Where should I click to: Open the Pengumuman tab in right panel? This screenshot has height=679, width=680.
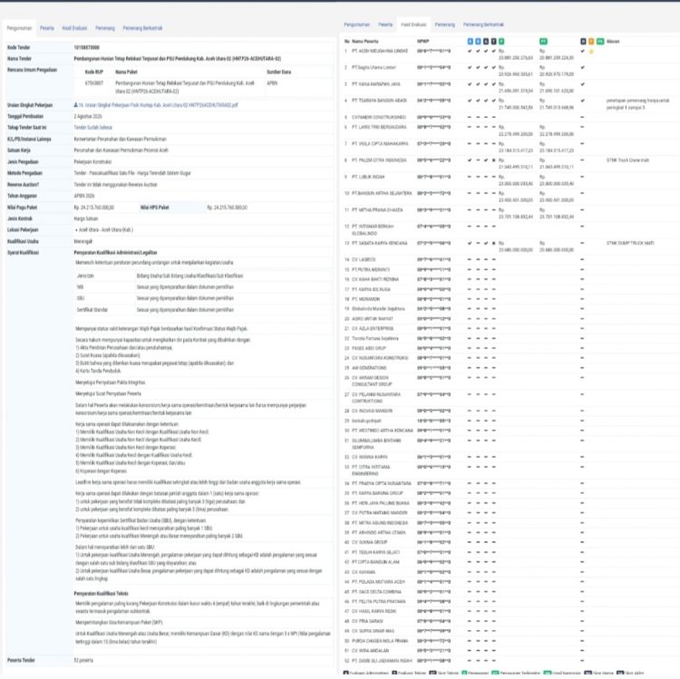[357, 24]
